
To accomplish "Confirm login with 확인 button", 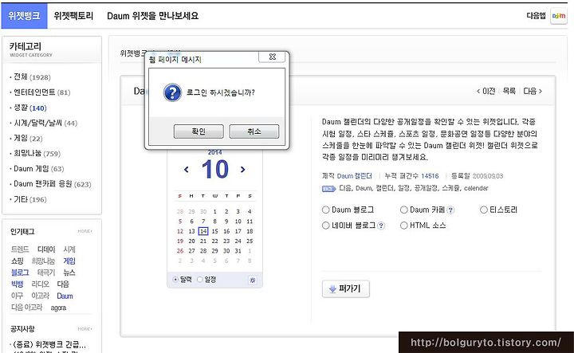I will click(x=199, y=131).
